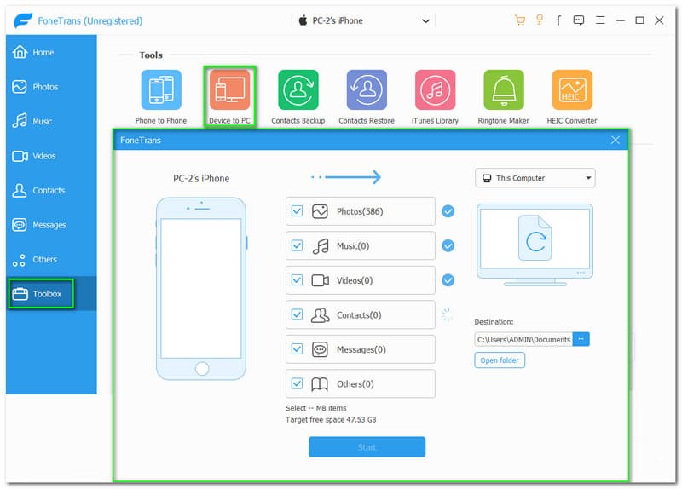The width and height of the screenshot is (682, 489).
Task: Open Photos in the sidebar
Action: tap(51, 87)
